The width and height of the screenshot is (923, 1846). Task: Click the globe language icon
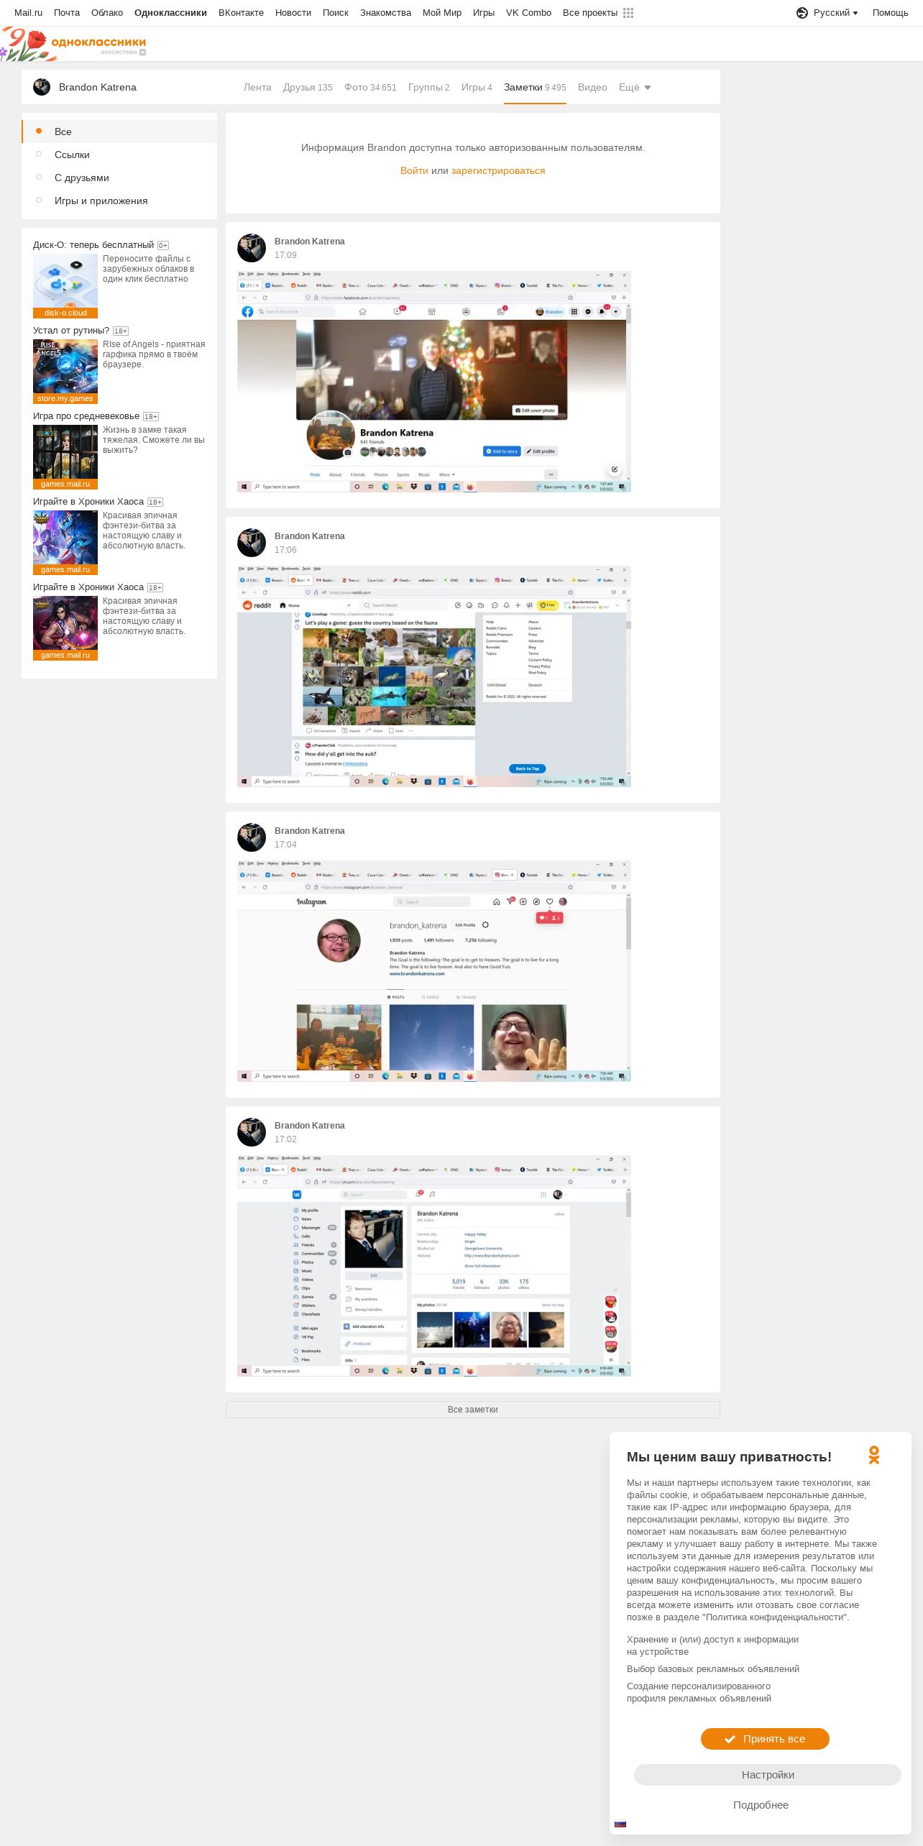(x=802, y=13)
